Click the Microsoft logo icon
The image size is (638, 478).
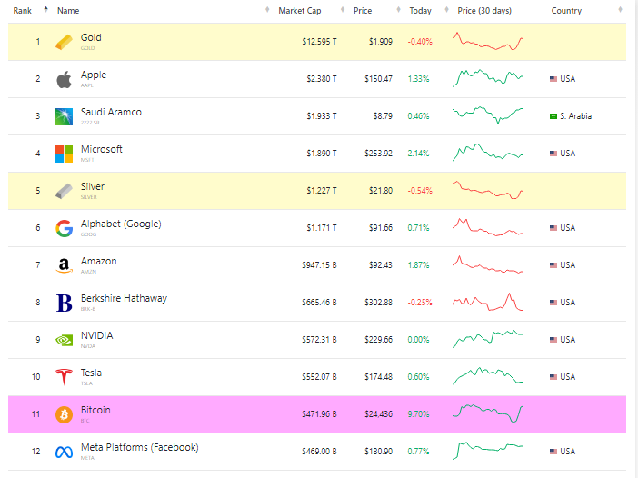pos(64,154)
